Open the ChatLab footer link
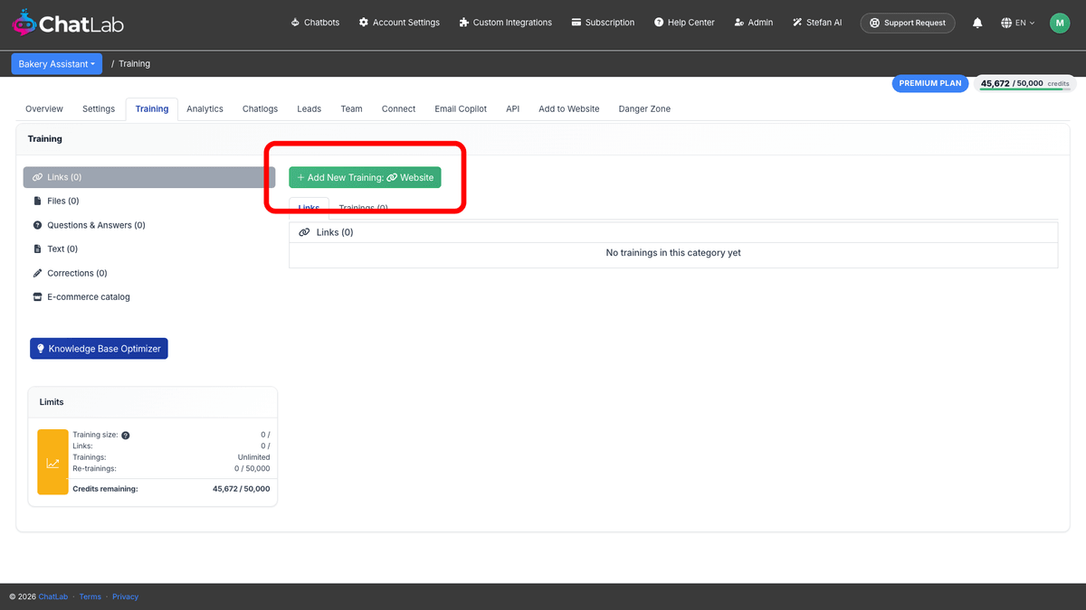Image resolution: width=1086 pixels, height=610 pixels. tap(52, 596)
